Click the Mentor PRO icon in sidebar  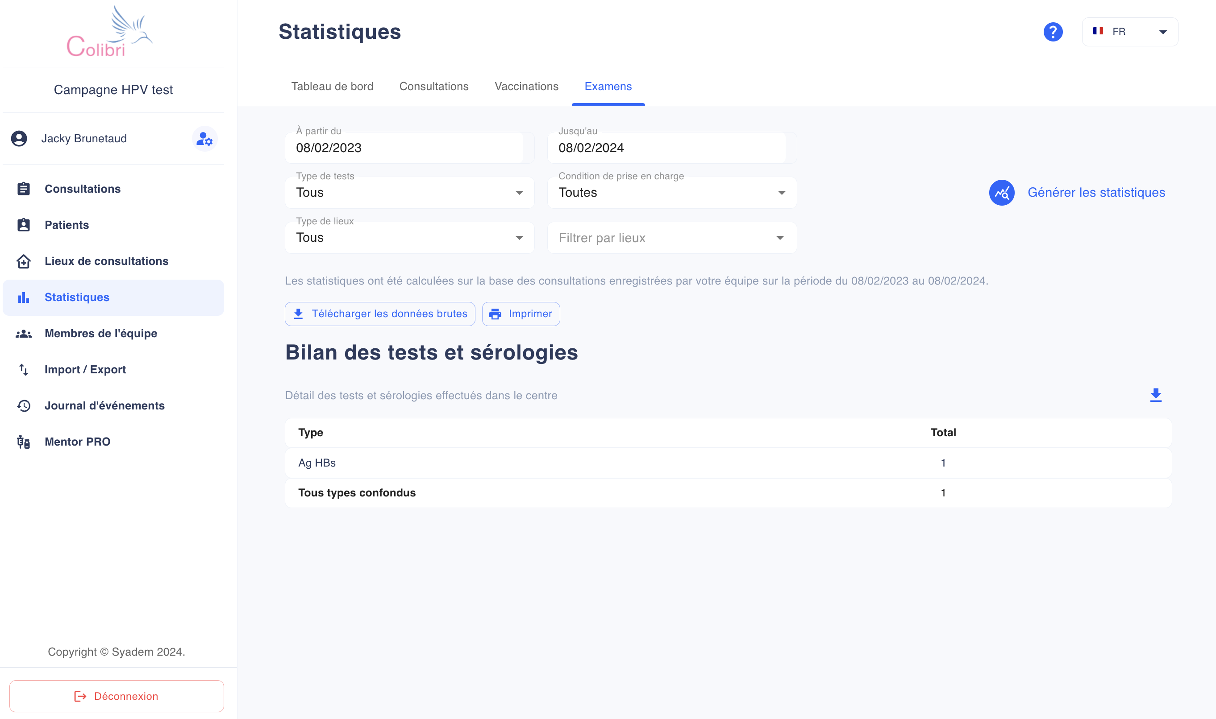24,442
